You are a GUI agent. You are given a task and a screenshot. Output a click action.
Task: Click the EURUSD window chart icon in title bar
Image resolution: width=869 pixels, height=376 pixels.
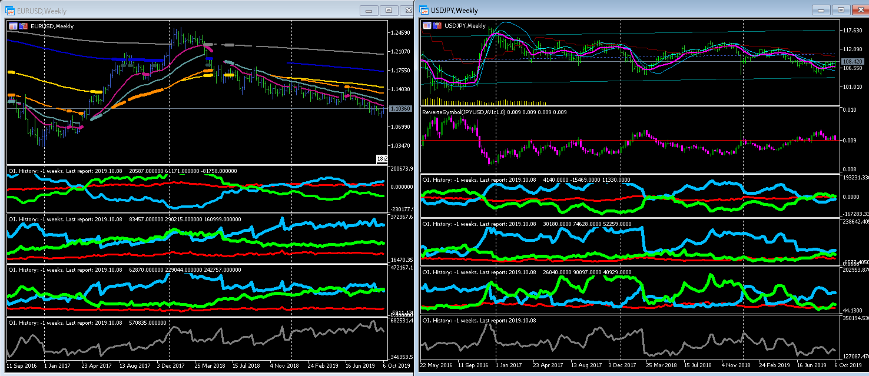[x=11, y=11]
